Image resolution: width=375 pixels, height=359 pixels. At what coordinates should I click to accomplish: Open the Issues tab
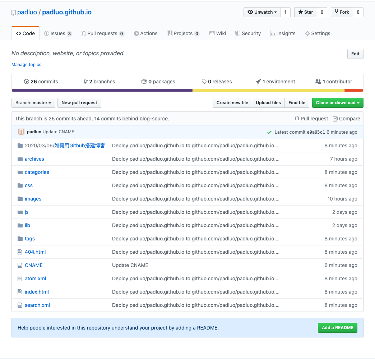58,33
